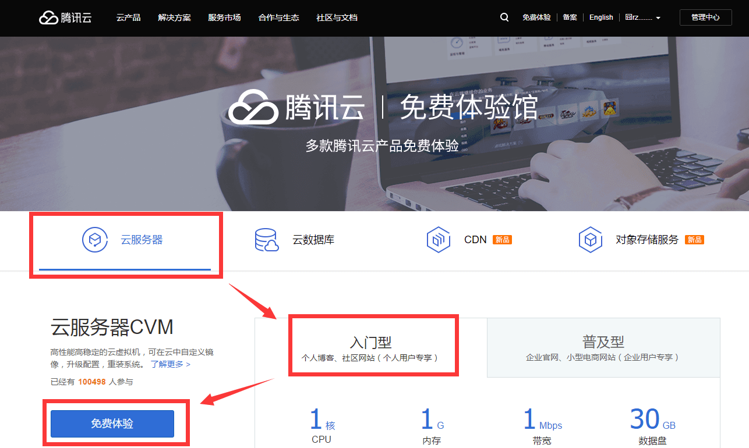749x448 pixels.
Task: Click the 新品 badge beside 对象存储服务
Action: coord(694,240)
